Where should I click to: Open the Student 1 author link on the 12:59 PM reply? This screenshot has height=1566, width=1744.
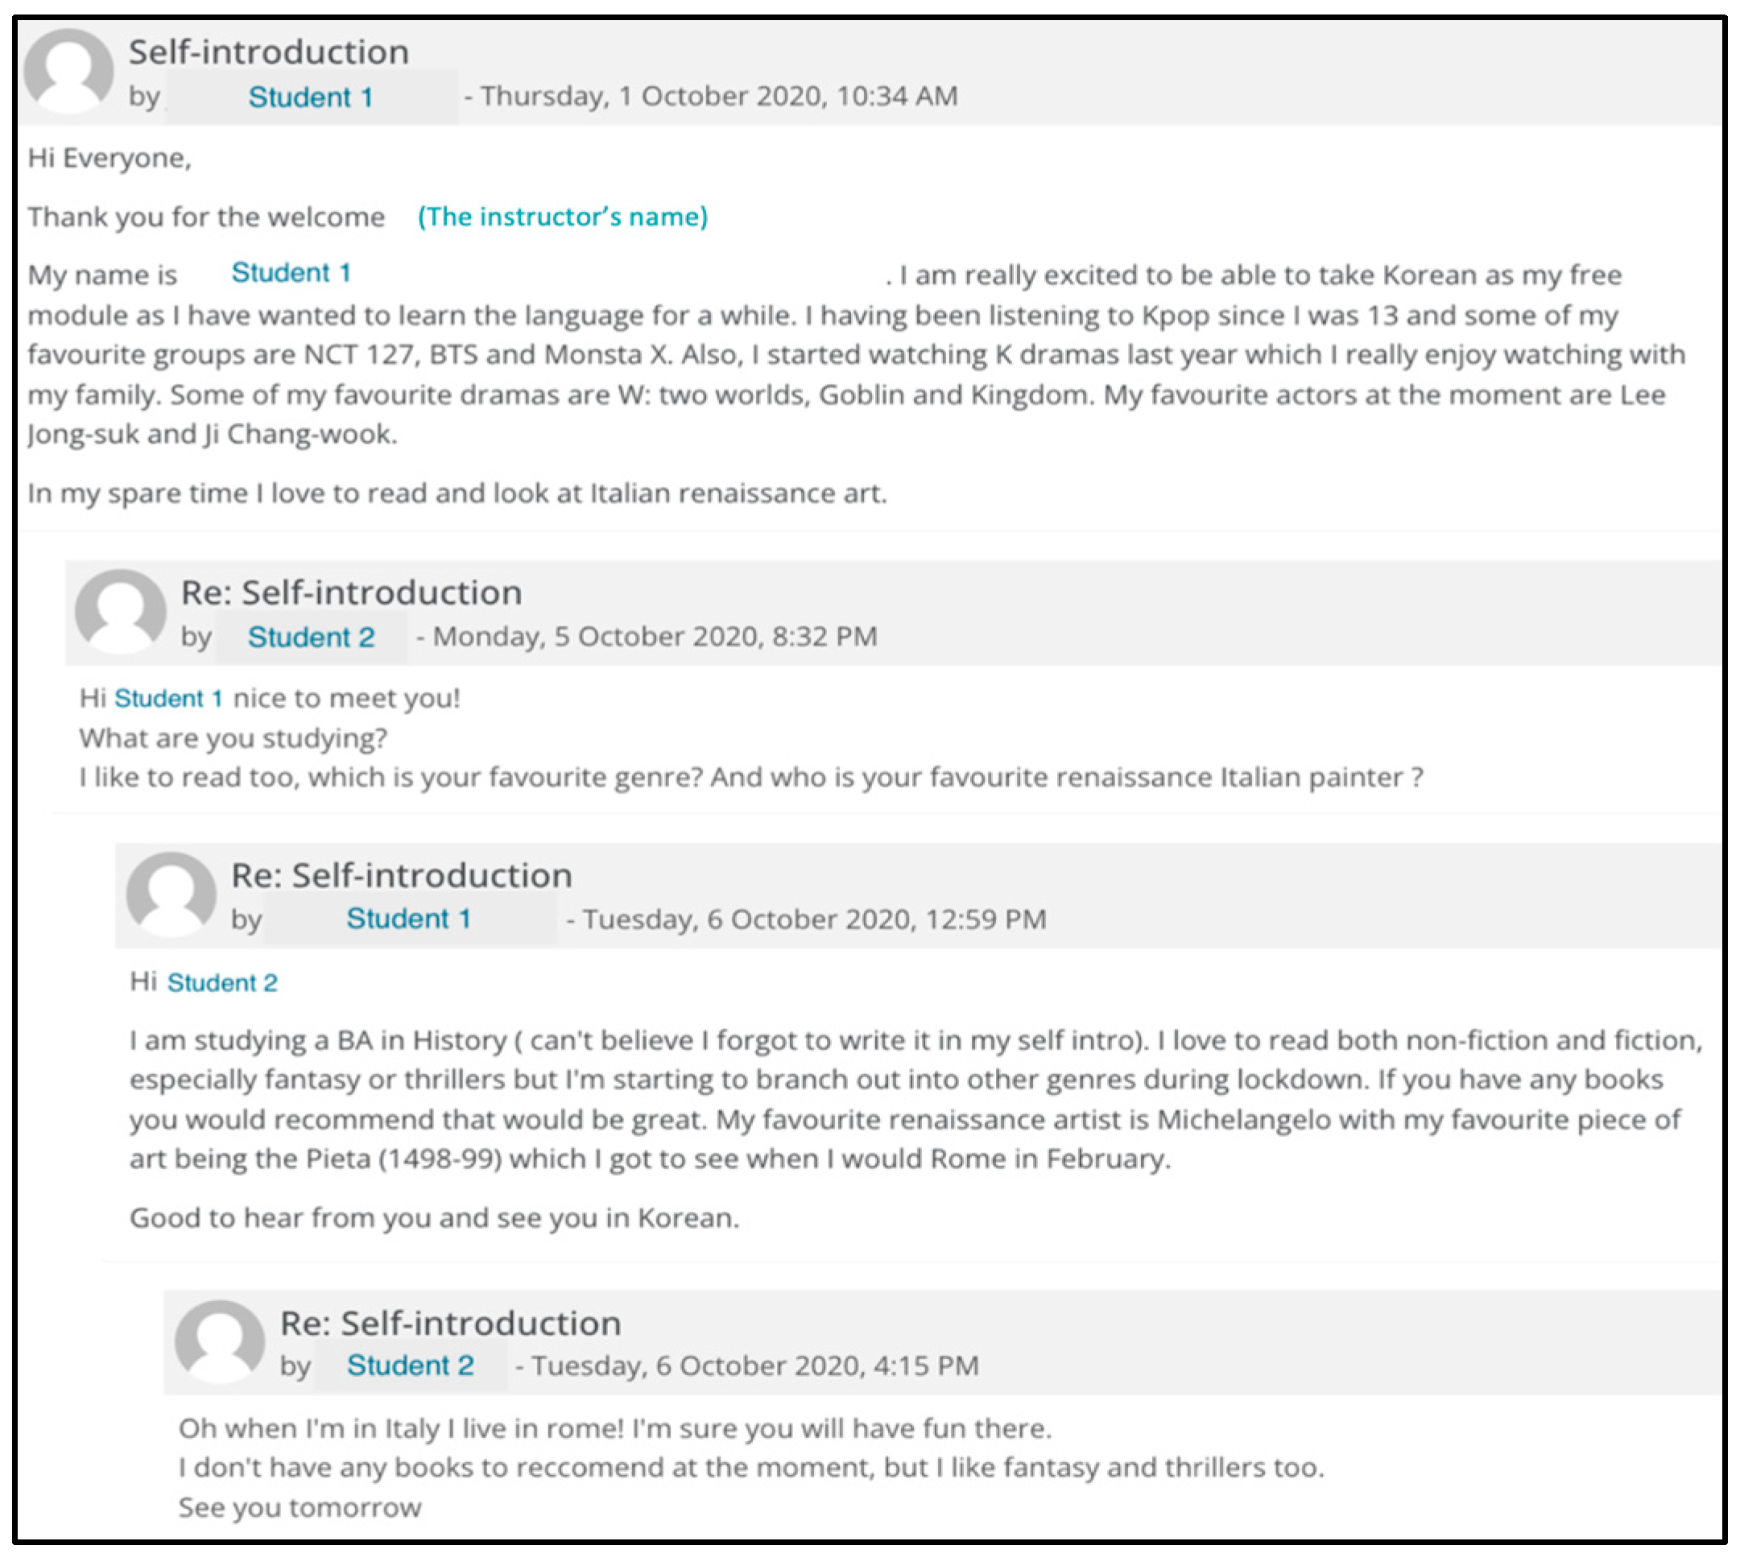click(409, 919)
